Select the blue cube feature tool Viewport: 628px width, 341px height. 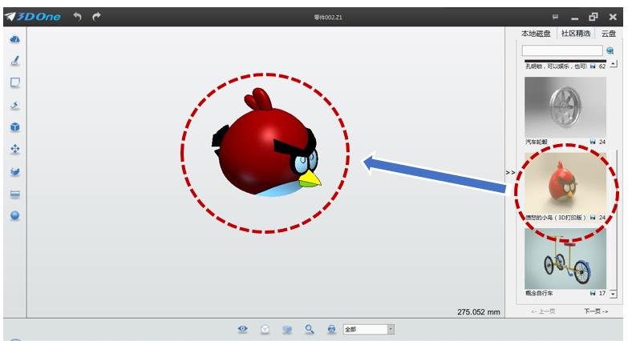(x=14, y=127)
